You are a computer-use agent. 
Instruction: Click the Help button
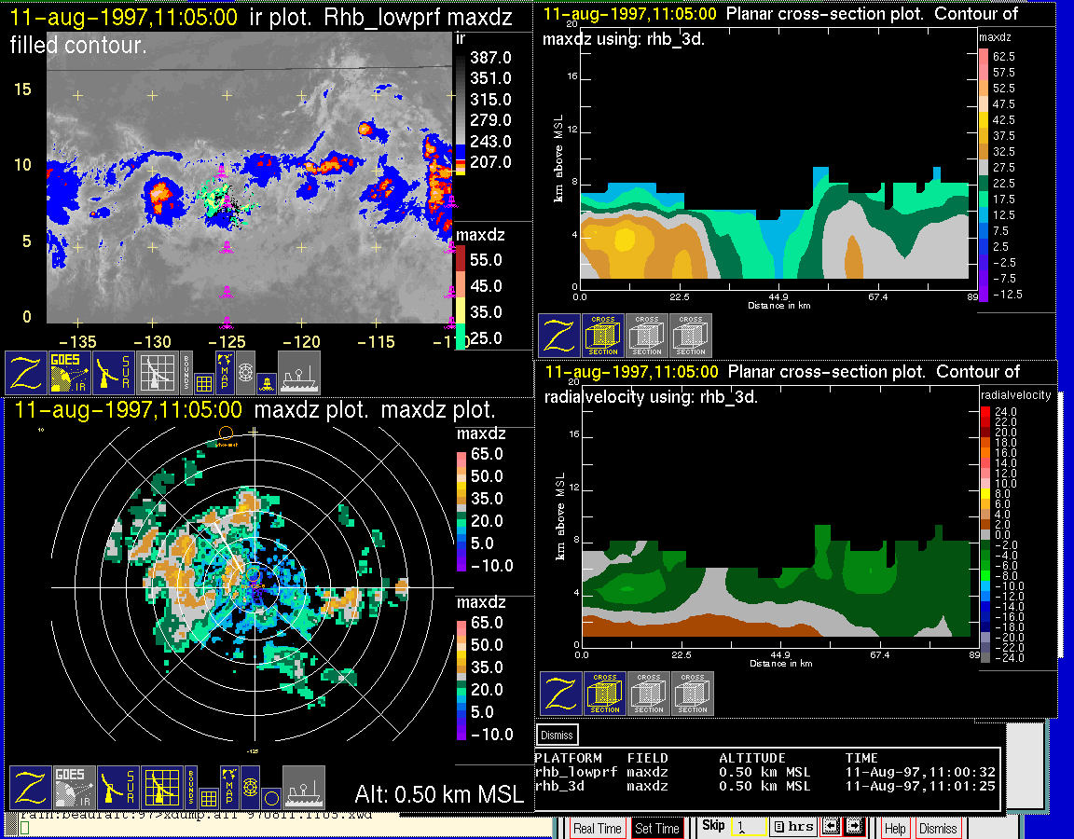point(895,828)
